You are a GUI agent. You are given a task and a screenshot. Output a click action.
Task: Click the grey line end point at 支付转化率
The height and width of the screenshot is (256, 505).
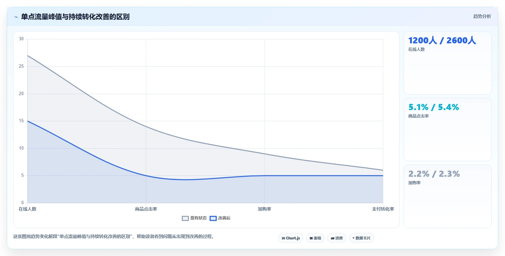point(383,170)
